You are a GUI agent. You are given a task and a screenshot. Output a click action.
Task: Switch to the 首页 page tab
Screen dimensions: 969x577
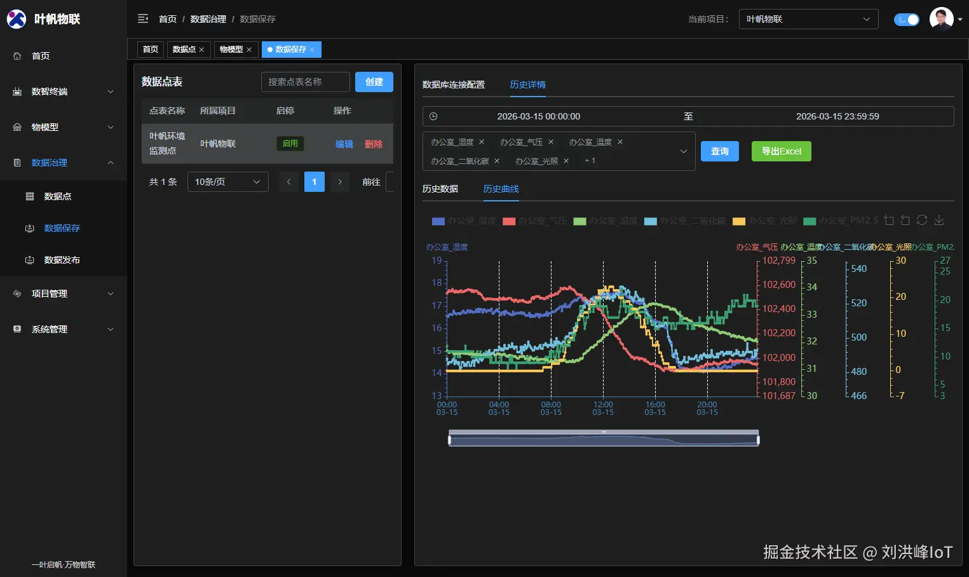point(151,50)
